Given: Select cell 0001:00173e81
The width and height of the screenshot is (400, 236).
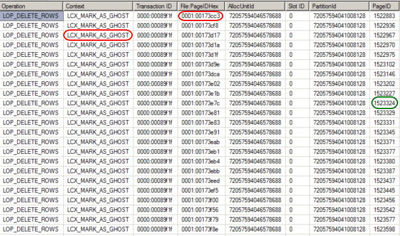Looking at the screenshot, I should tap(201, 113).
